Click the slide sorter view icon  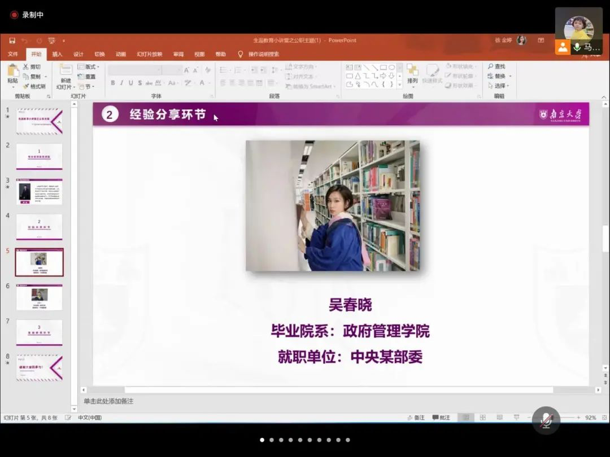483,418
